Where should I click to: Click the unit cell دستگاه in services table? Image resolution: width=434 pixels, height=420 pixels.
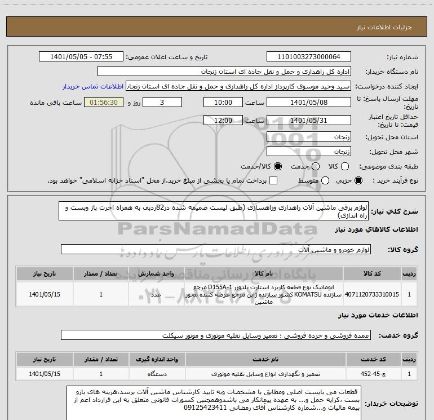(x=157, y=374)
